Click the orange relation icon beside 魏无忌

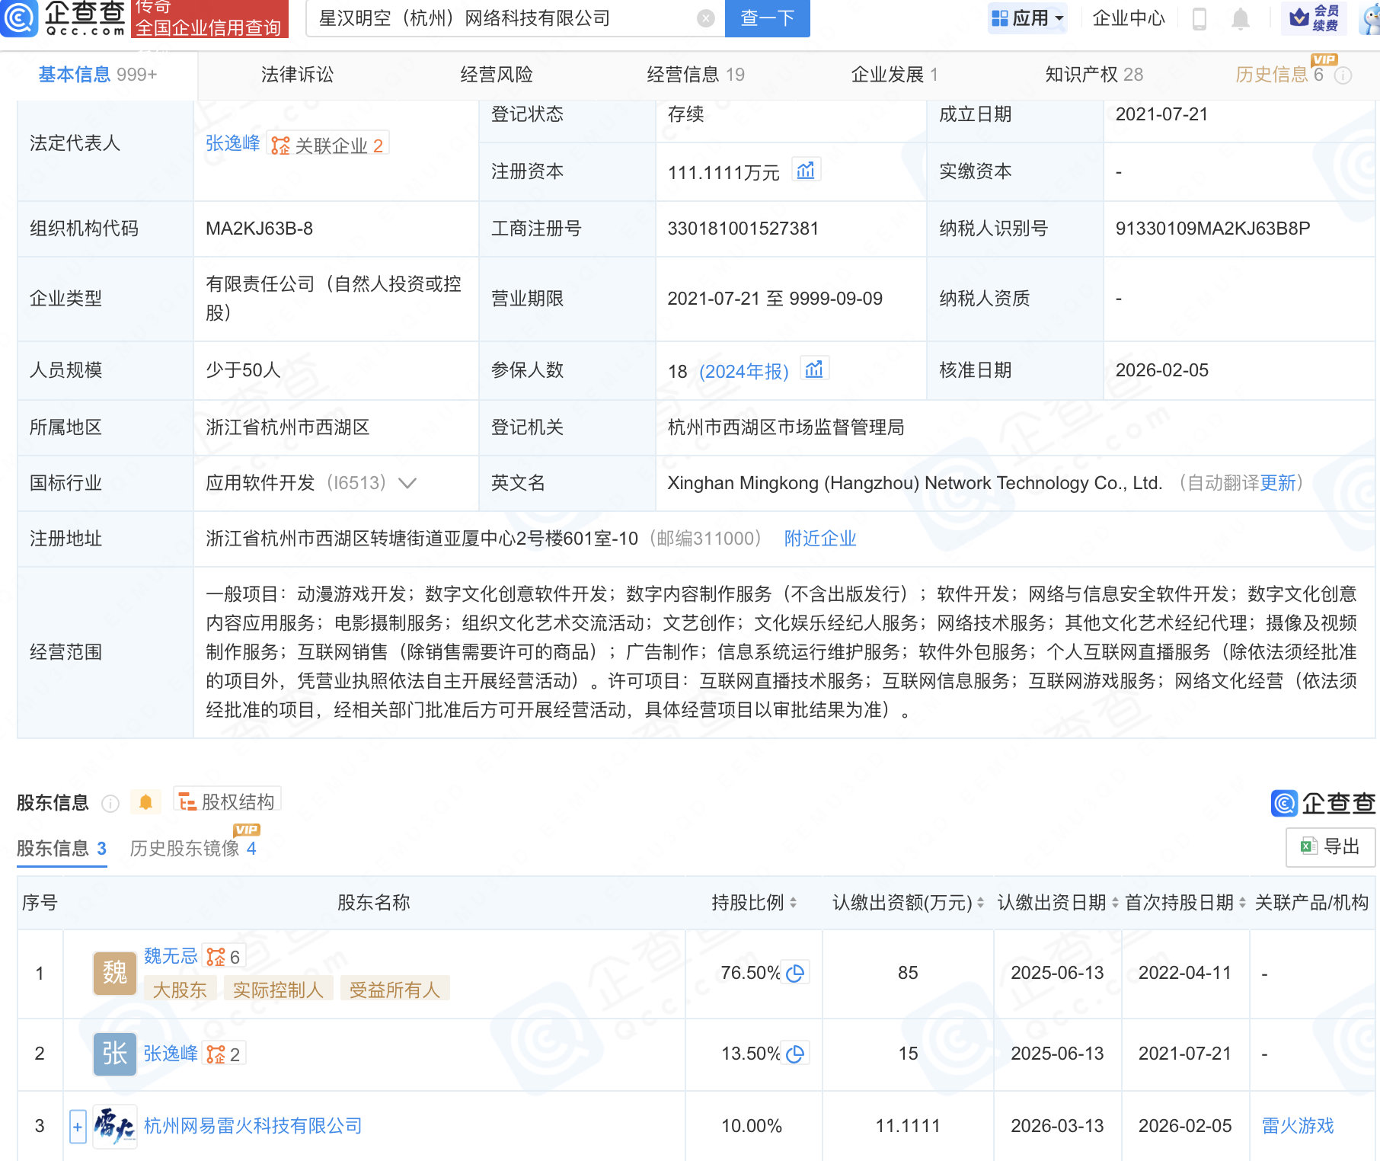pyautogui.click(x=216, y=956)
